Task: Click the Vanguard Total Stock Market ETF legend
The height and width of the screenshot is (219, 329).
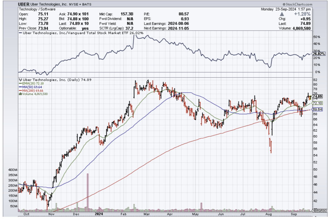Action: 81,33
